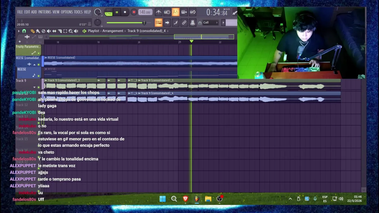Click the 0:34:84 time display
The image size is (379, 213).
(x=217, y=12)
